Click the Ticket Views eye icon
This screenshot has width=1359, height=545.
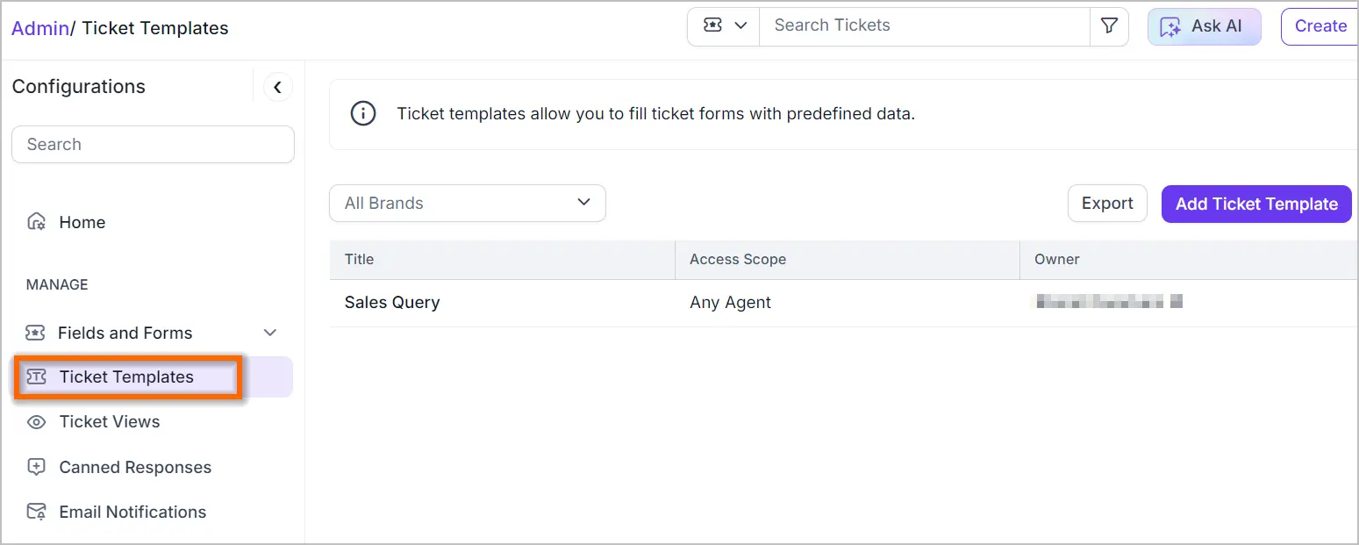coord(36,422)
